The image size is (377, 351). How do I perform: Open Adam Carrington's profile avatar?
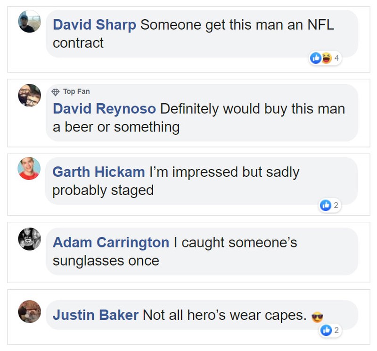(29, 239)
